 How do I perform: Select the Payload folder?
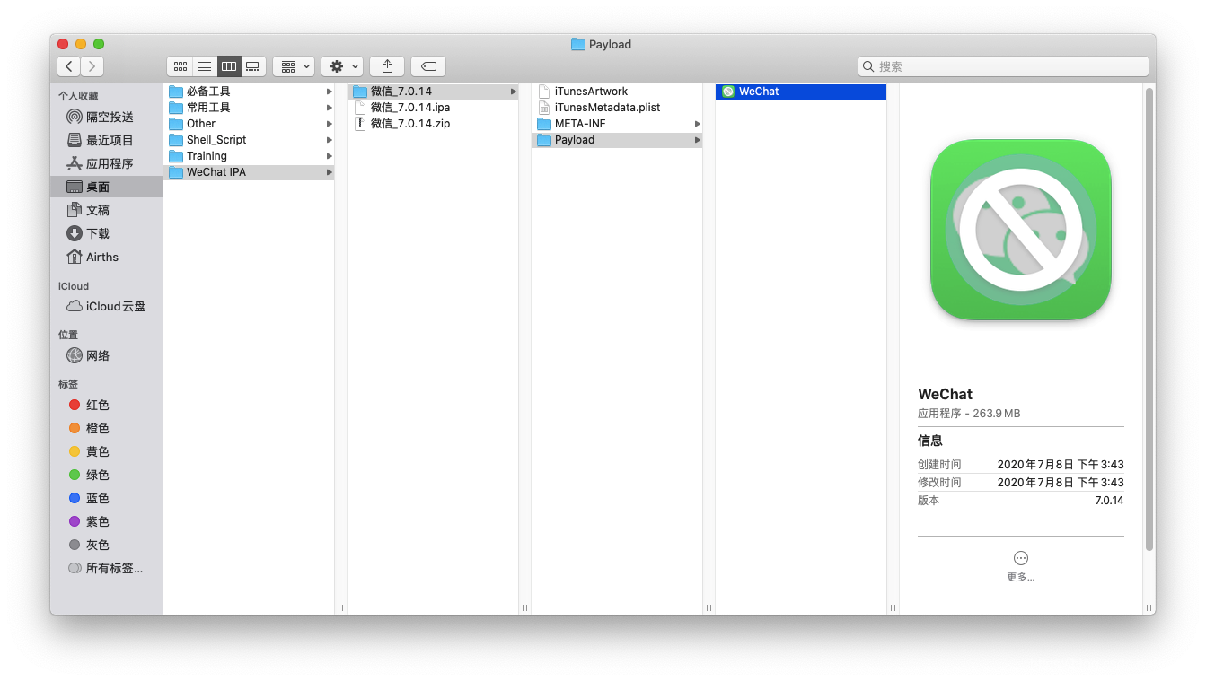(x=617, y=140)
